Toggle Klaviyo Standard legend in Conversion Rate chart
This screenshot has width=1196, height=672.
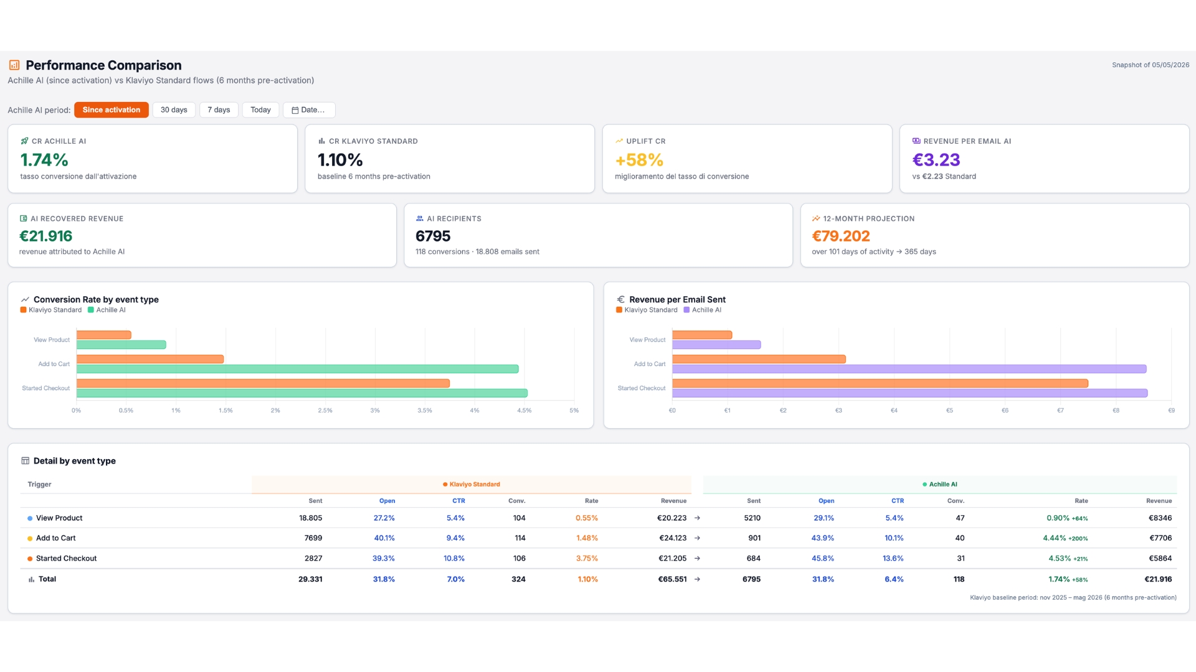[x=51, y=310]
